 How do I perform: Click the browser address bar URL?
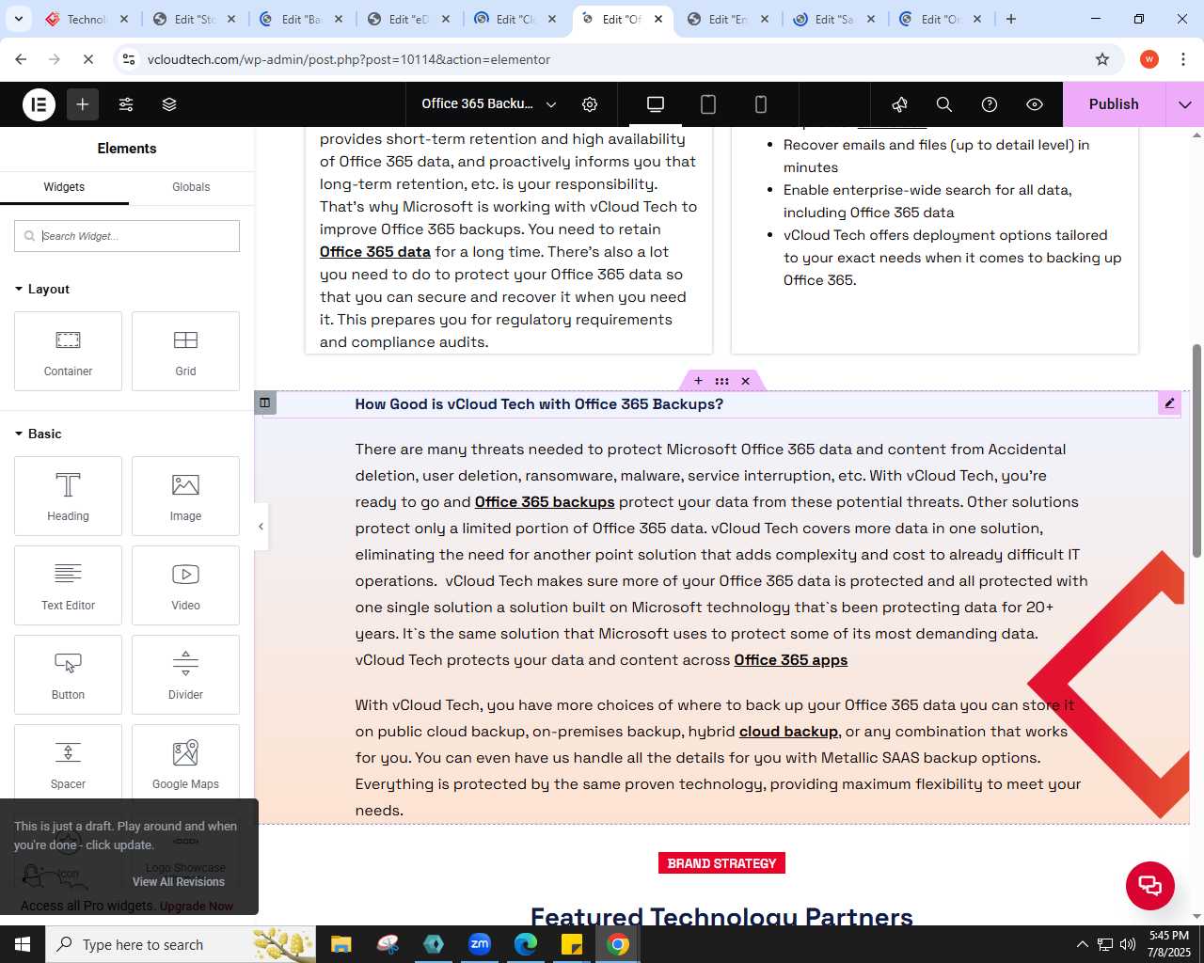coord(349,59)
